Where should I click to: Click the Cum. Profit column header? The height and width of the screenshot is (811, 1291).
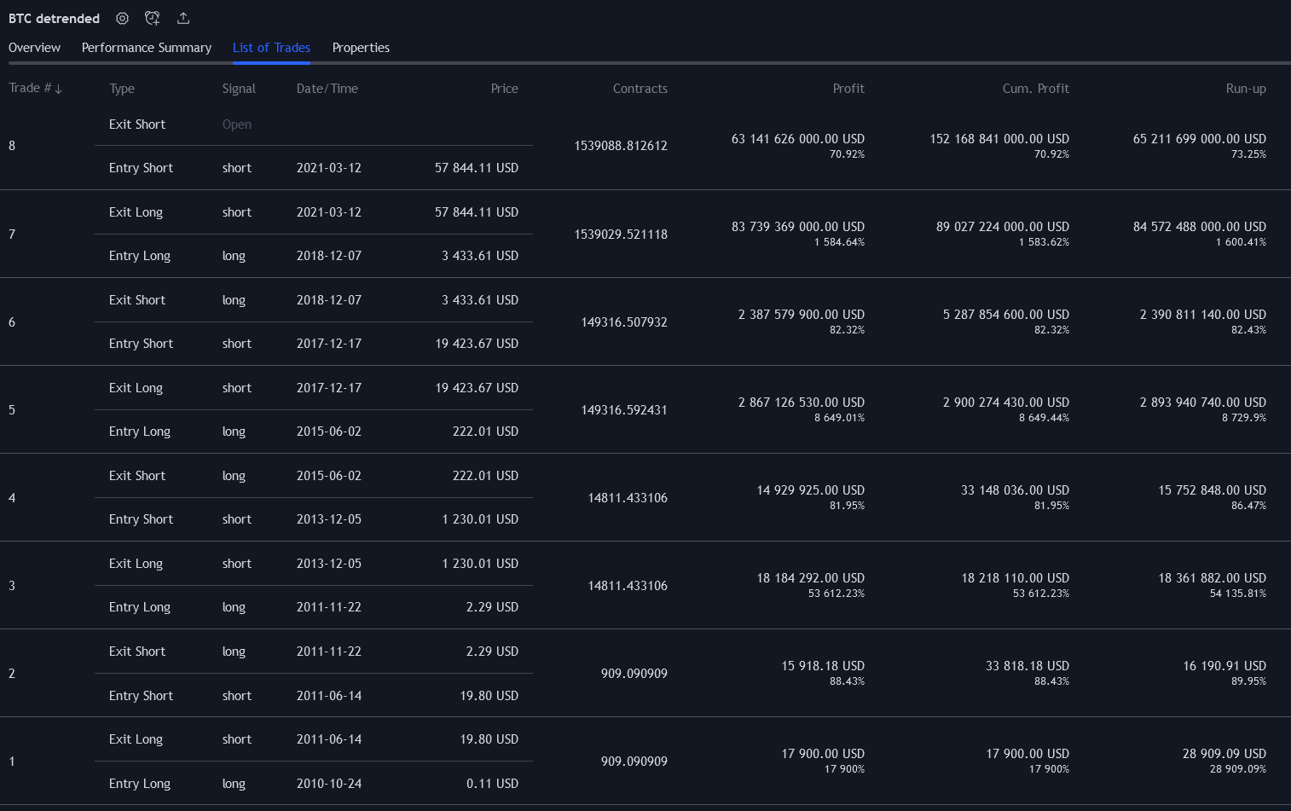pos(1035,89)
